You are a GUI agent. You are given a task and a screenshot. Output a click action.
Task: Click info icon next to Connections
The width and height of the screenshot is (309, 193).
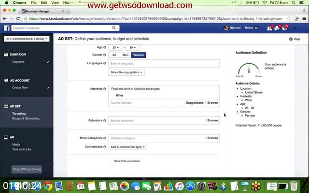(105, 147)
